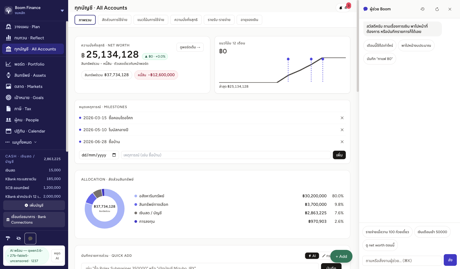
Task: Open ภาษี · Tax page
Action: pos(33,109)
